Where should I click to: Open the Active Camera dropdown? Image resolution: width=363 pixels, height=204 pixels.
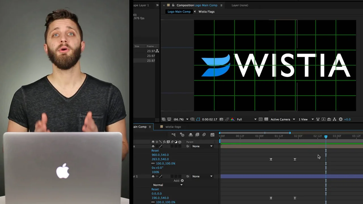click(283, 119)
